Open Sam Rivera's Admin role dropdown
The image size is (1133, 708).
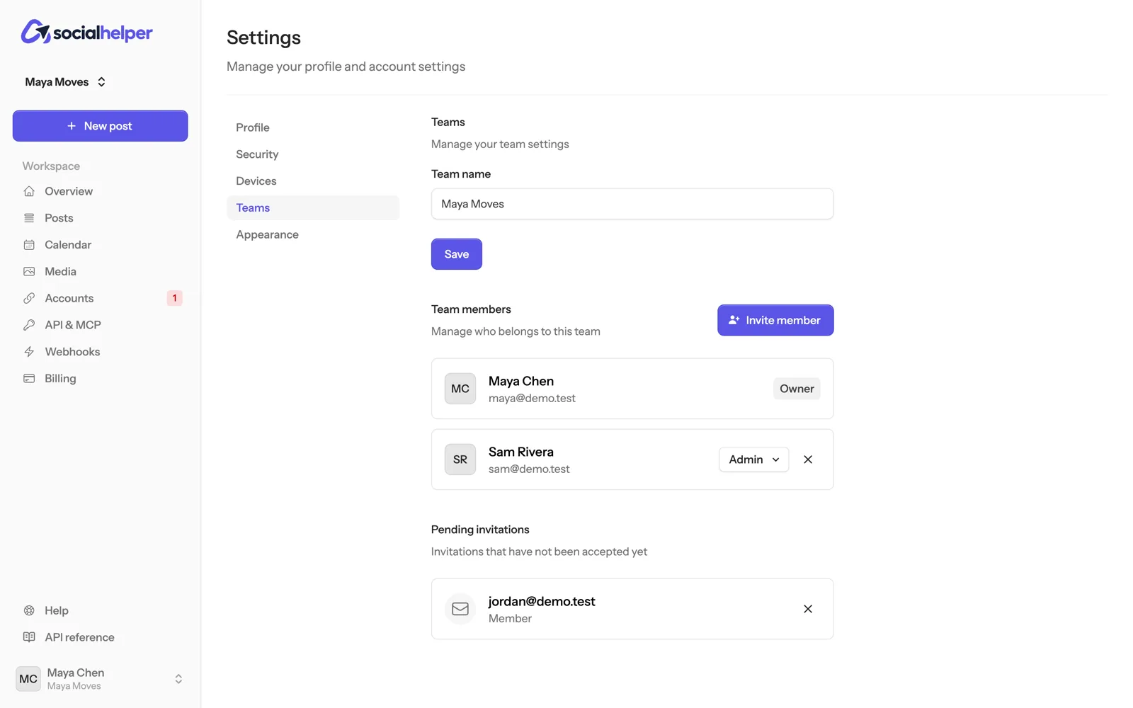click(x=753, y=459)
